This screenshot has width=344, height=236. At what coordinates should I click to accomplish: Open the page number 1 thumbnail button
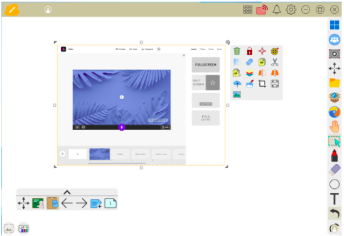[x=110, y=203]
